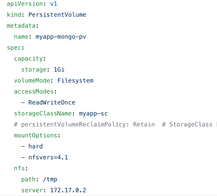
Task: Click the Filesystem value
Action: click(75, 81)
